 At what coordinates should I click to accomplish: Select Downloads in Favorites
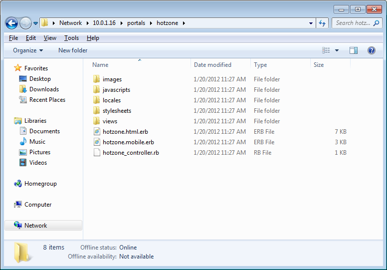point(44,89)
